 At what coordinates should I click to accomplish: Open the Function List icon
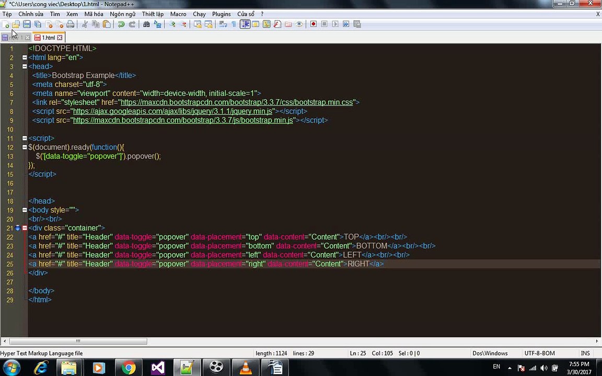click(277, 24)
